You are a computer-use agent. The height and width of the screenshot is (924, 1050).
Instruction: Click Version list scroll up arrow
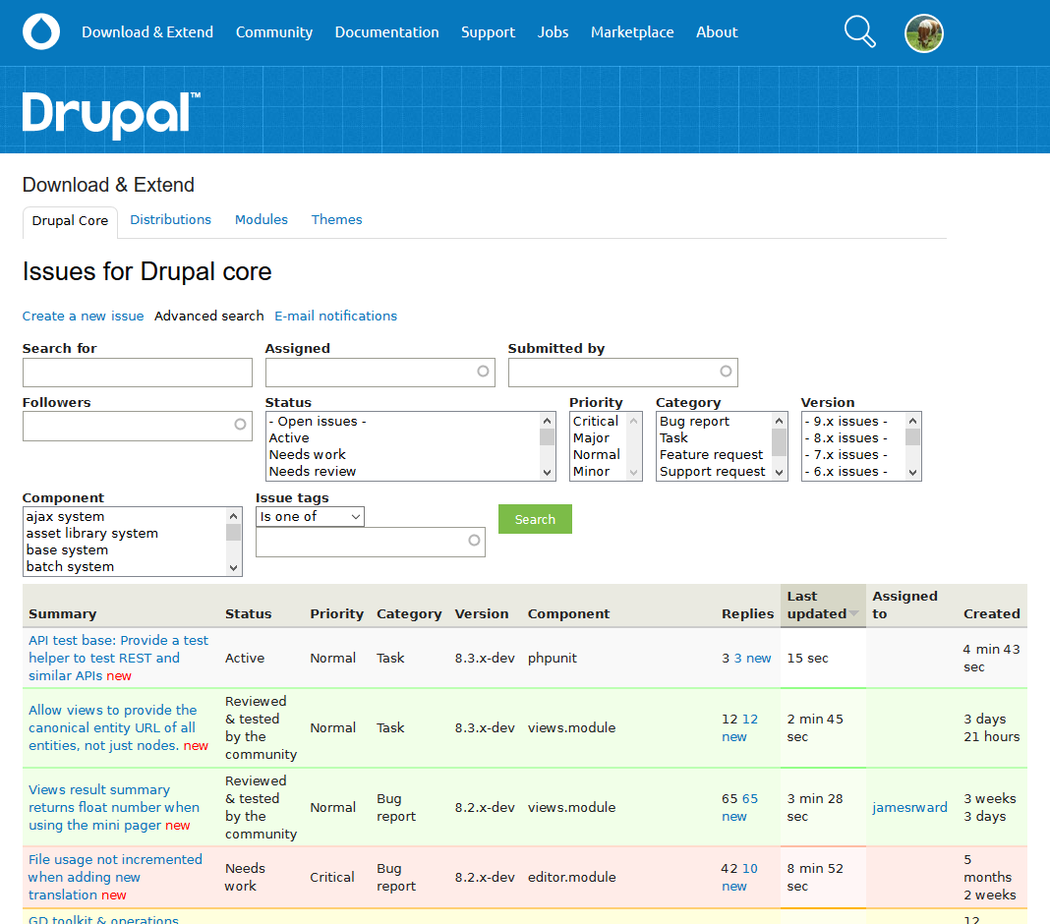912,421
